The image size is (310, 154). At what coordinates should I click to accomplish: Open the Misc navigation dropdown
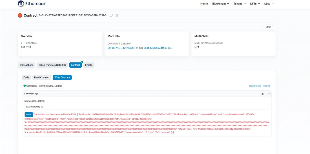pos(269,4)
